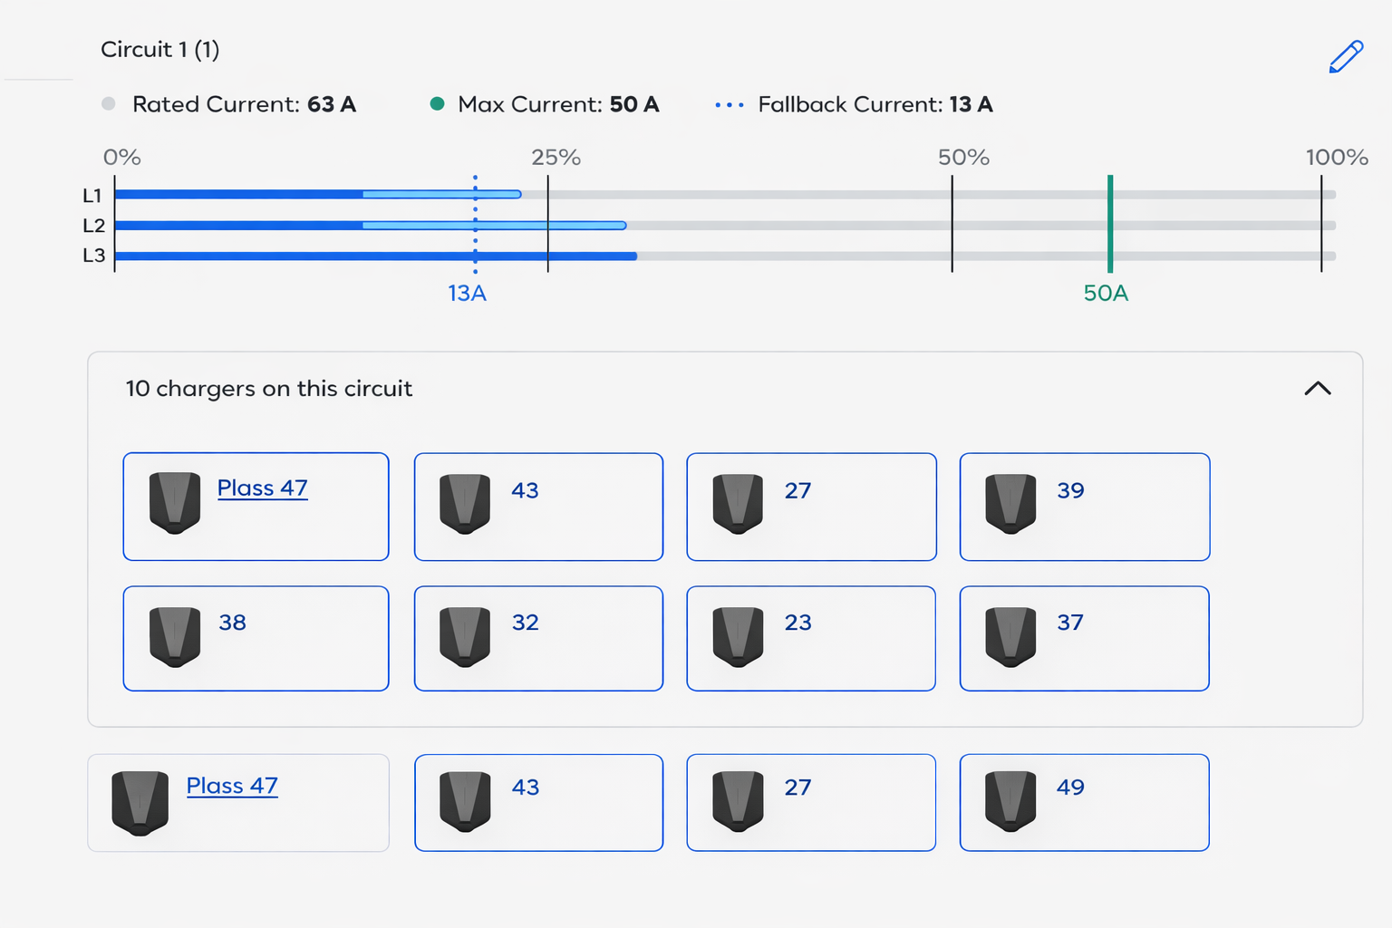
Task: Click the Fallback Current dotted legend indicator
Action: pos(730,105)
